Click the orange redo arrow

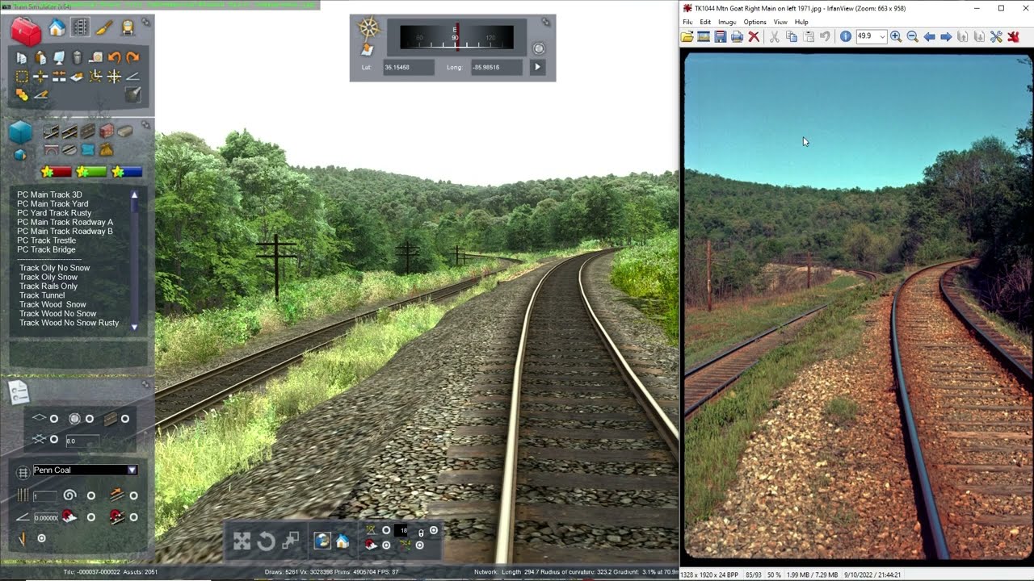(132, 57)
